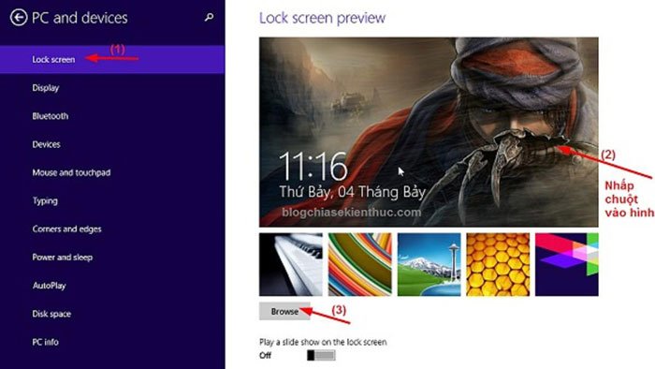Click the PC and devices title
This screenshot has height=369, width=655.
(80, 18)
